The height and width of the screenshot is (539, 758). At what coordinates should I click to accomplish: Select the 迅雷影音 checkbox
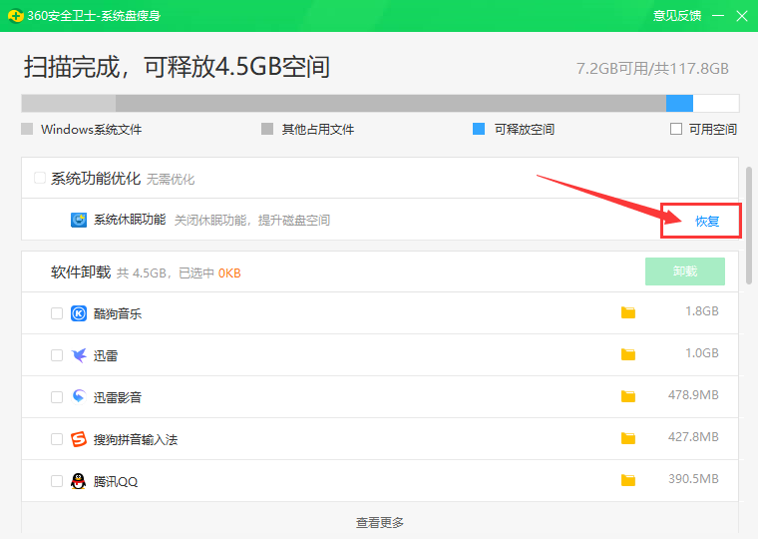57,397
